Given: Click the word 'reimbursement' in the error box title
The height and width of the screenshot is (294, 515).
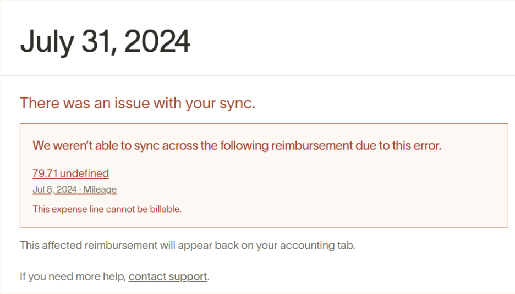Looking at the screenshot, I should point(311,145).
